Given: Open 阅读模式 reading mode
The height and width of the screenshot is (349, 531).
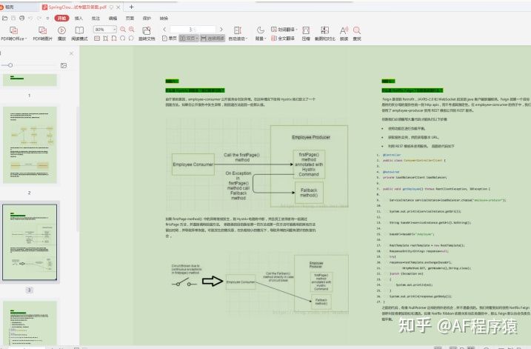Looking at the screenshot, I should pos(79,30).
